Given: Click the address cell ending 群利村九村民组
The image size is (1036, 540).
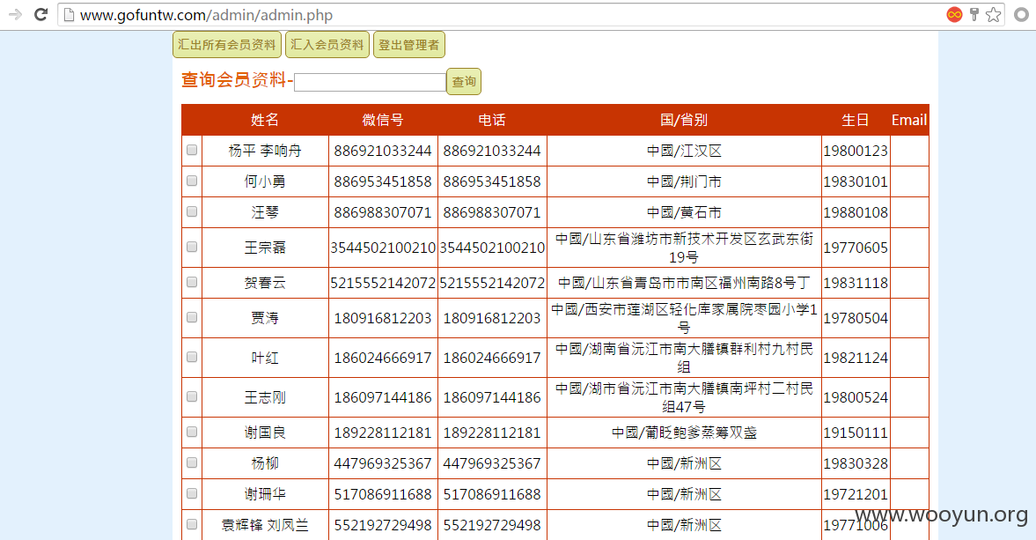Looking at the screenshot, I should point(684,358).
